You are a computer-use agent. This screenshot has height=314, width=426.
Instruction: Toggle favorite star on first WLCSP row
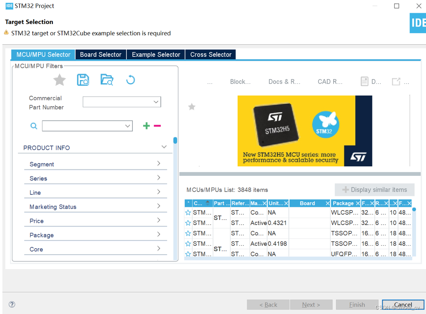coord(188,213)
